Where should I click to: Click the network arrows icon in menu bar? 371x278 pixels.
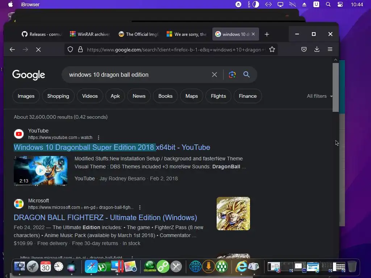coord(268,4)
